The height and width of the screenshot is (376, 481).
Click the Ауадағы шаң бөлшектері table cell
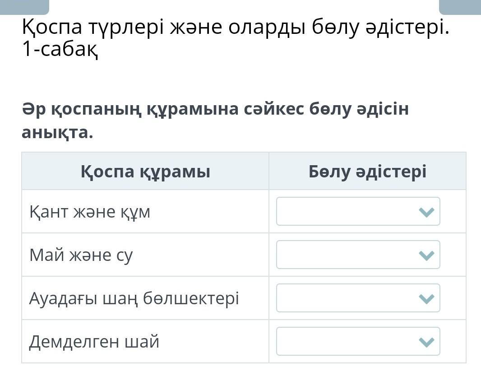[145, 298]
